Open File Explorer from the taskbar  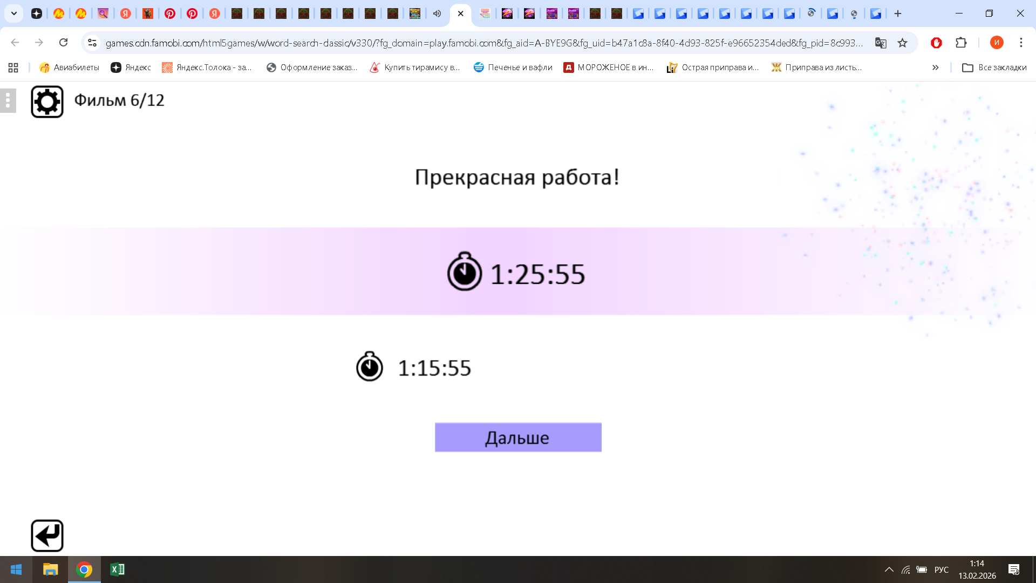click(50, 570)
